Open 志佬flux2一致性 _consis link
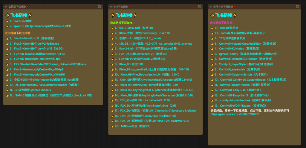306x148 pixels. (138, 38)
